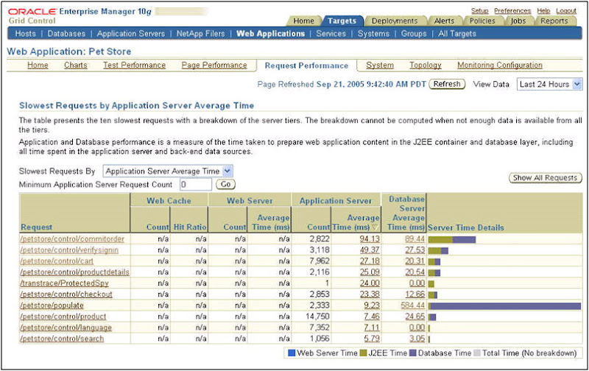The height and width of the screenshot is (371, 589).
Task: Click J2EE Time legend swatch
Action: pyautogui.click(x=363, y=353)
